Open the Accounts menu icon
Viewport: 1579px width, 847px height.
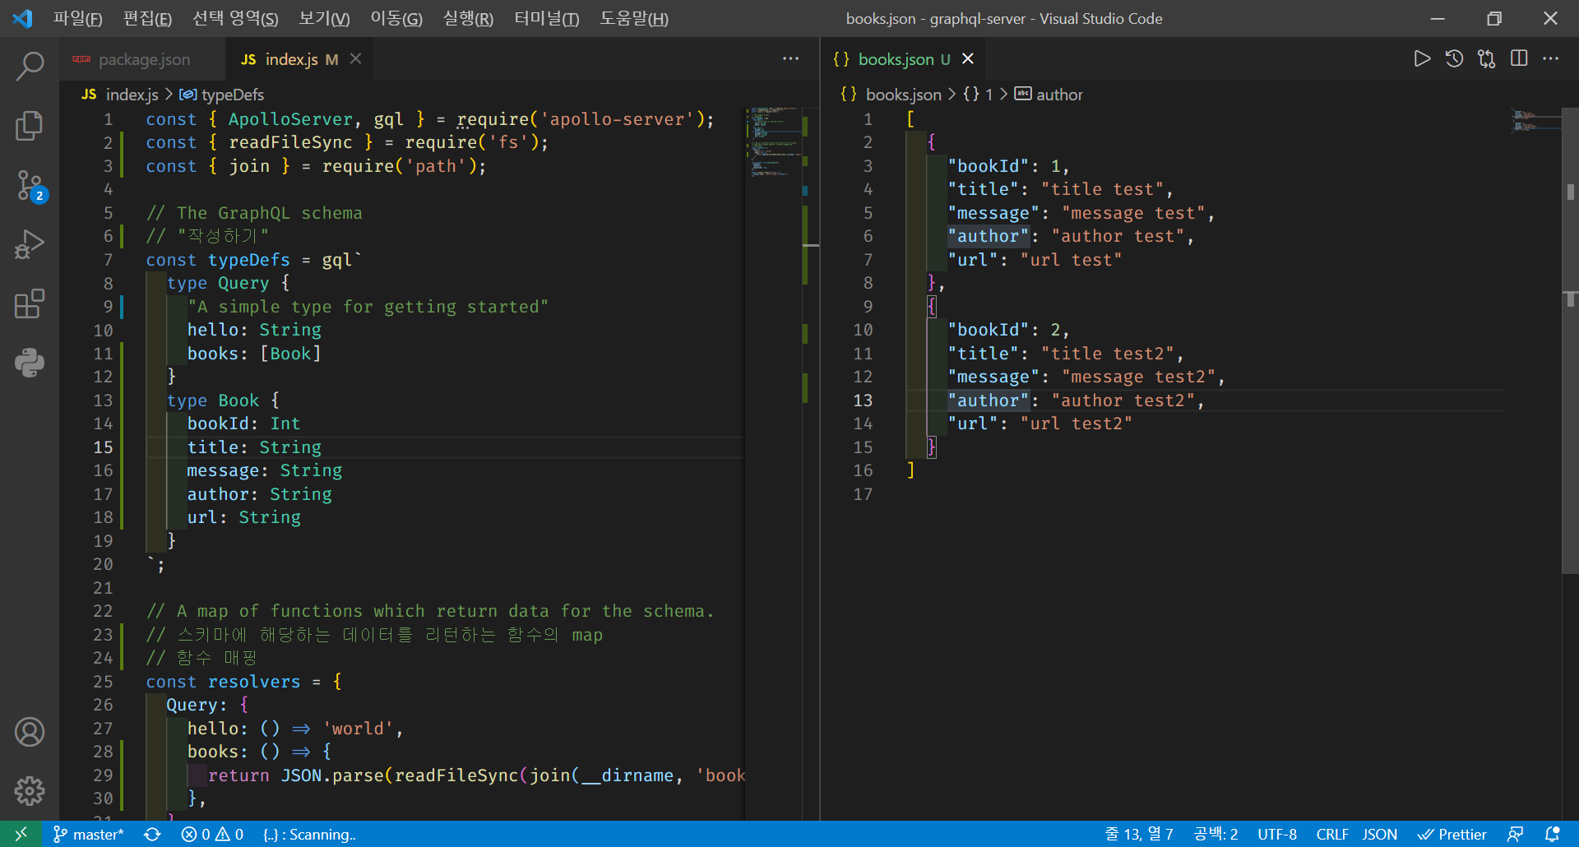[30, 731]
